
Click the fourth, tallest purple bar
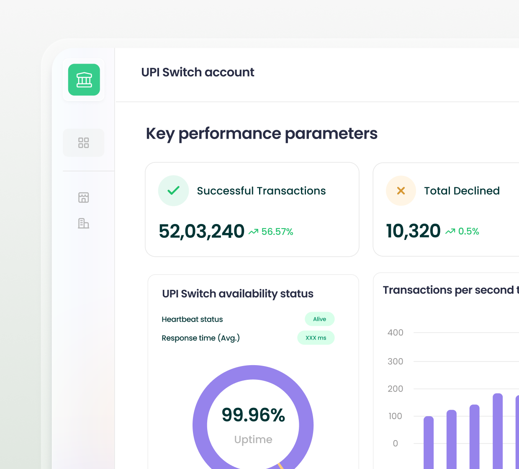point(498,431)
